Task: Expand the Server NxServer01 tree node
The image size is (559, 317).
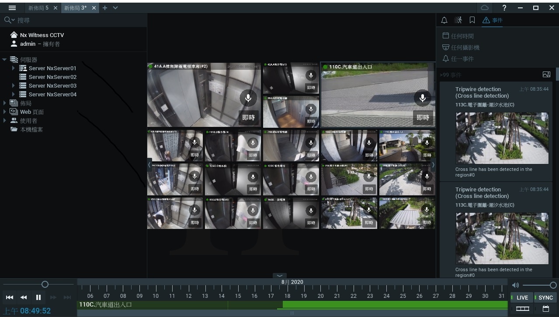Action: click(x=14, y=68)
